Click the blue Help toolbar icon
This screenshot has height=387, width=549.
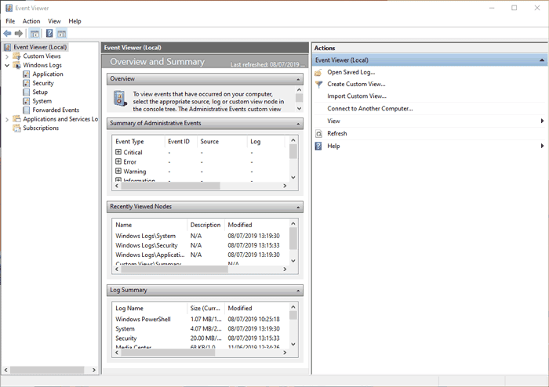click(x=49, y=34)
